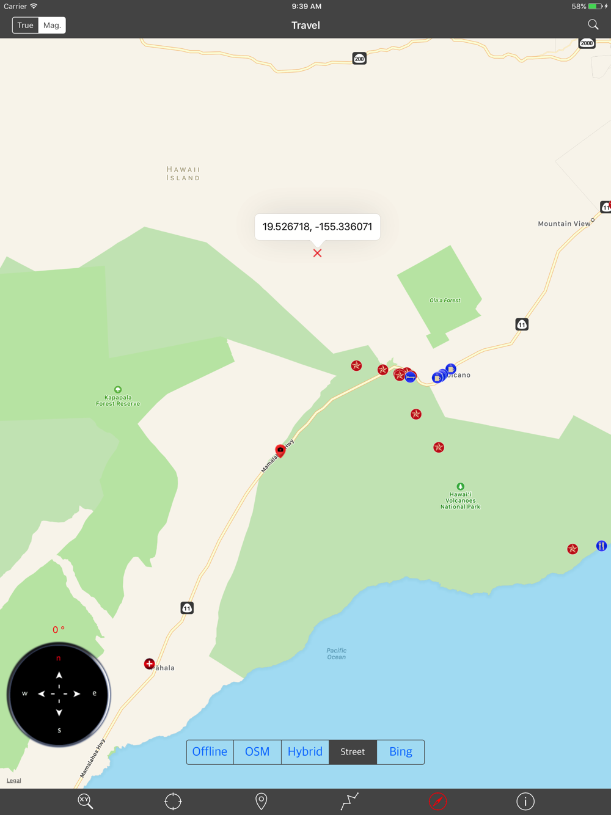Open the info circle icon
Screen dimensions: 611x815
(x=525, y=801)
